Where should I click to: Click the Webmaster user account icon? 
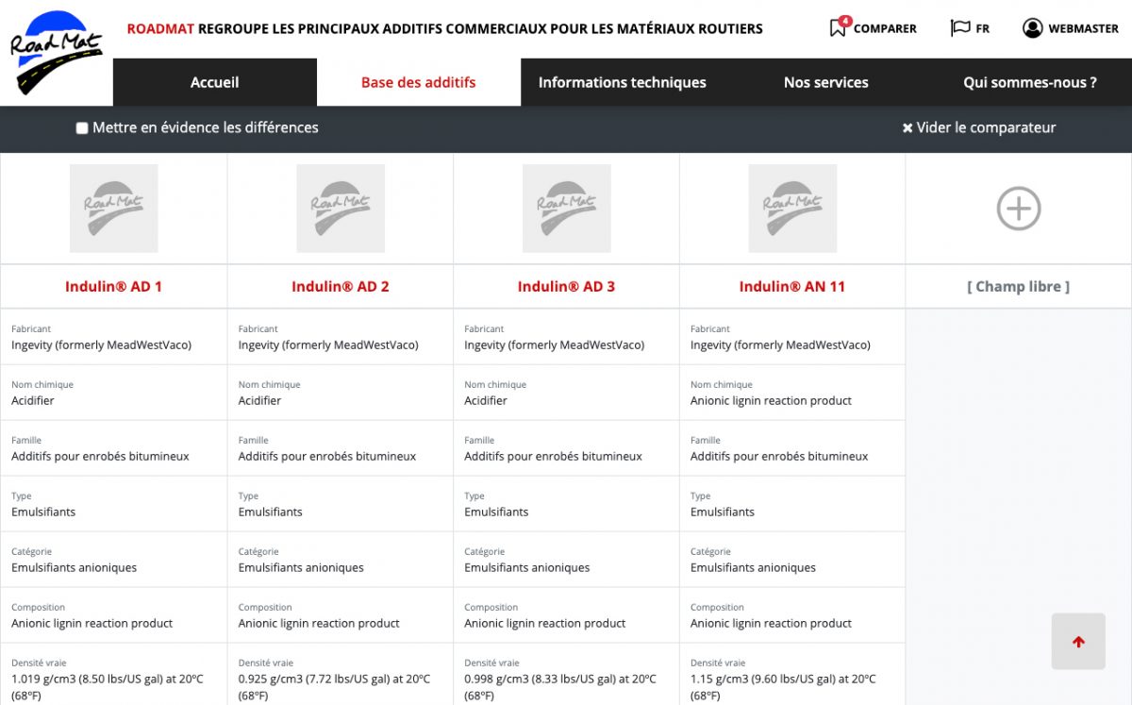(1032, 28)
